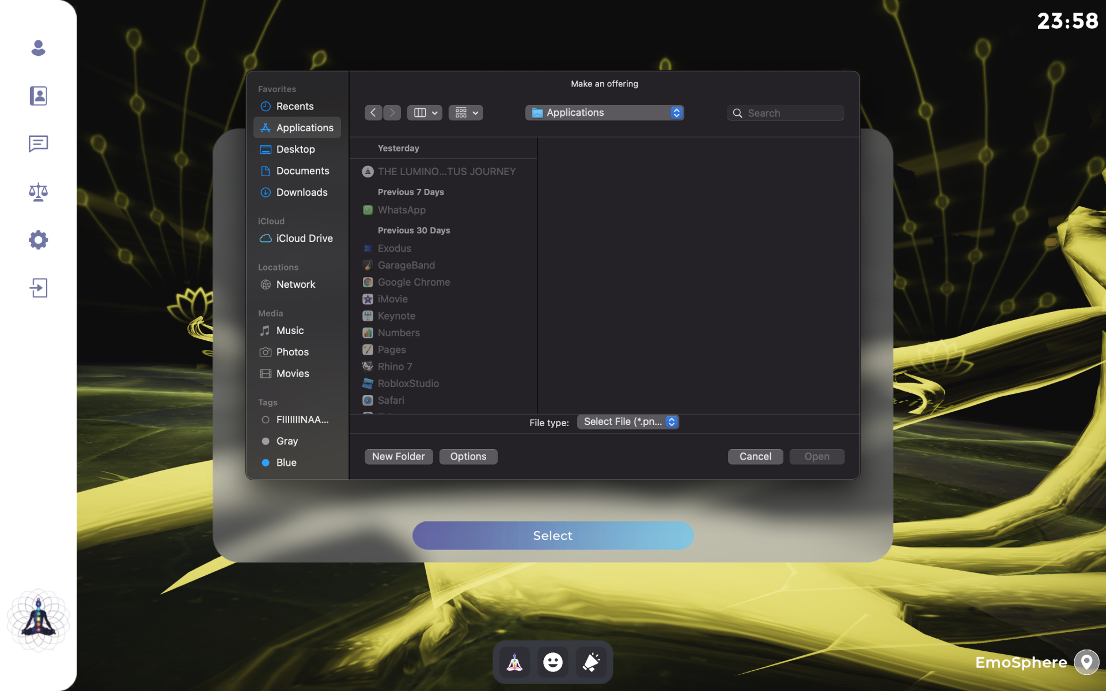Click GarageBand in the file list
Image resolution: width=1106 pixels, height=691 pixels.
click(444, 265)
